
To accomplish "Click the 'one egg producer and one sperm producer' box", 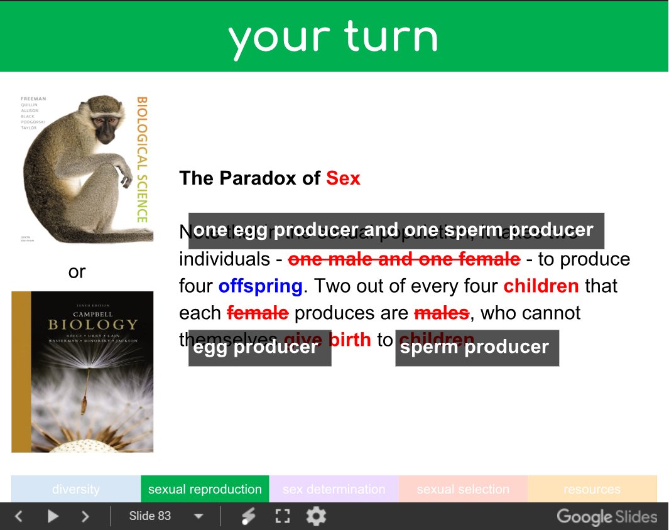I will pyautogui.click(x=396, y=230).
